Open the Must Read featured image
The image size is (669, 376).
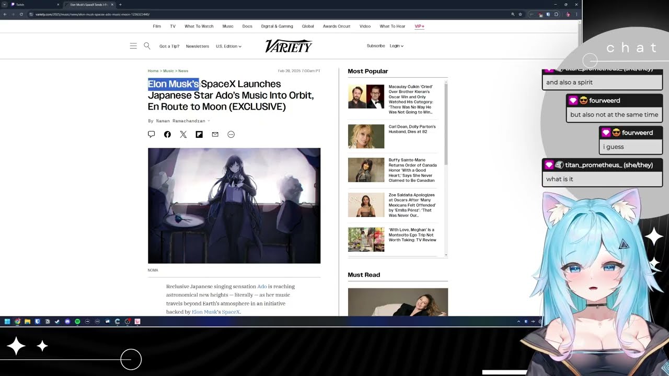click(398, 302)
